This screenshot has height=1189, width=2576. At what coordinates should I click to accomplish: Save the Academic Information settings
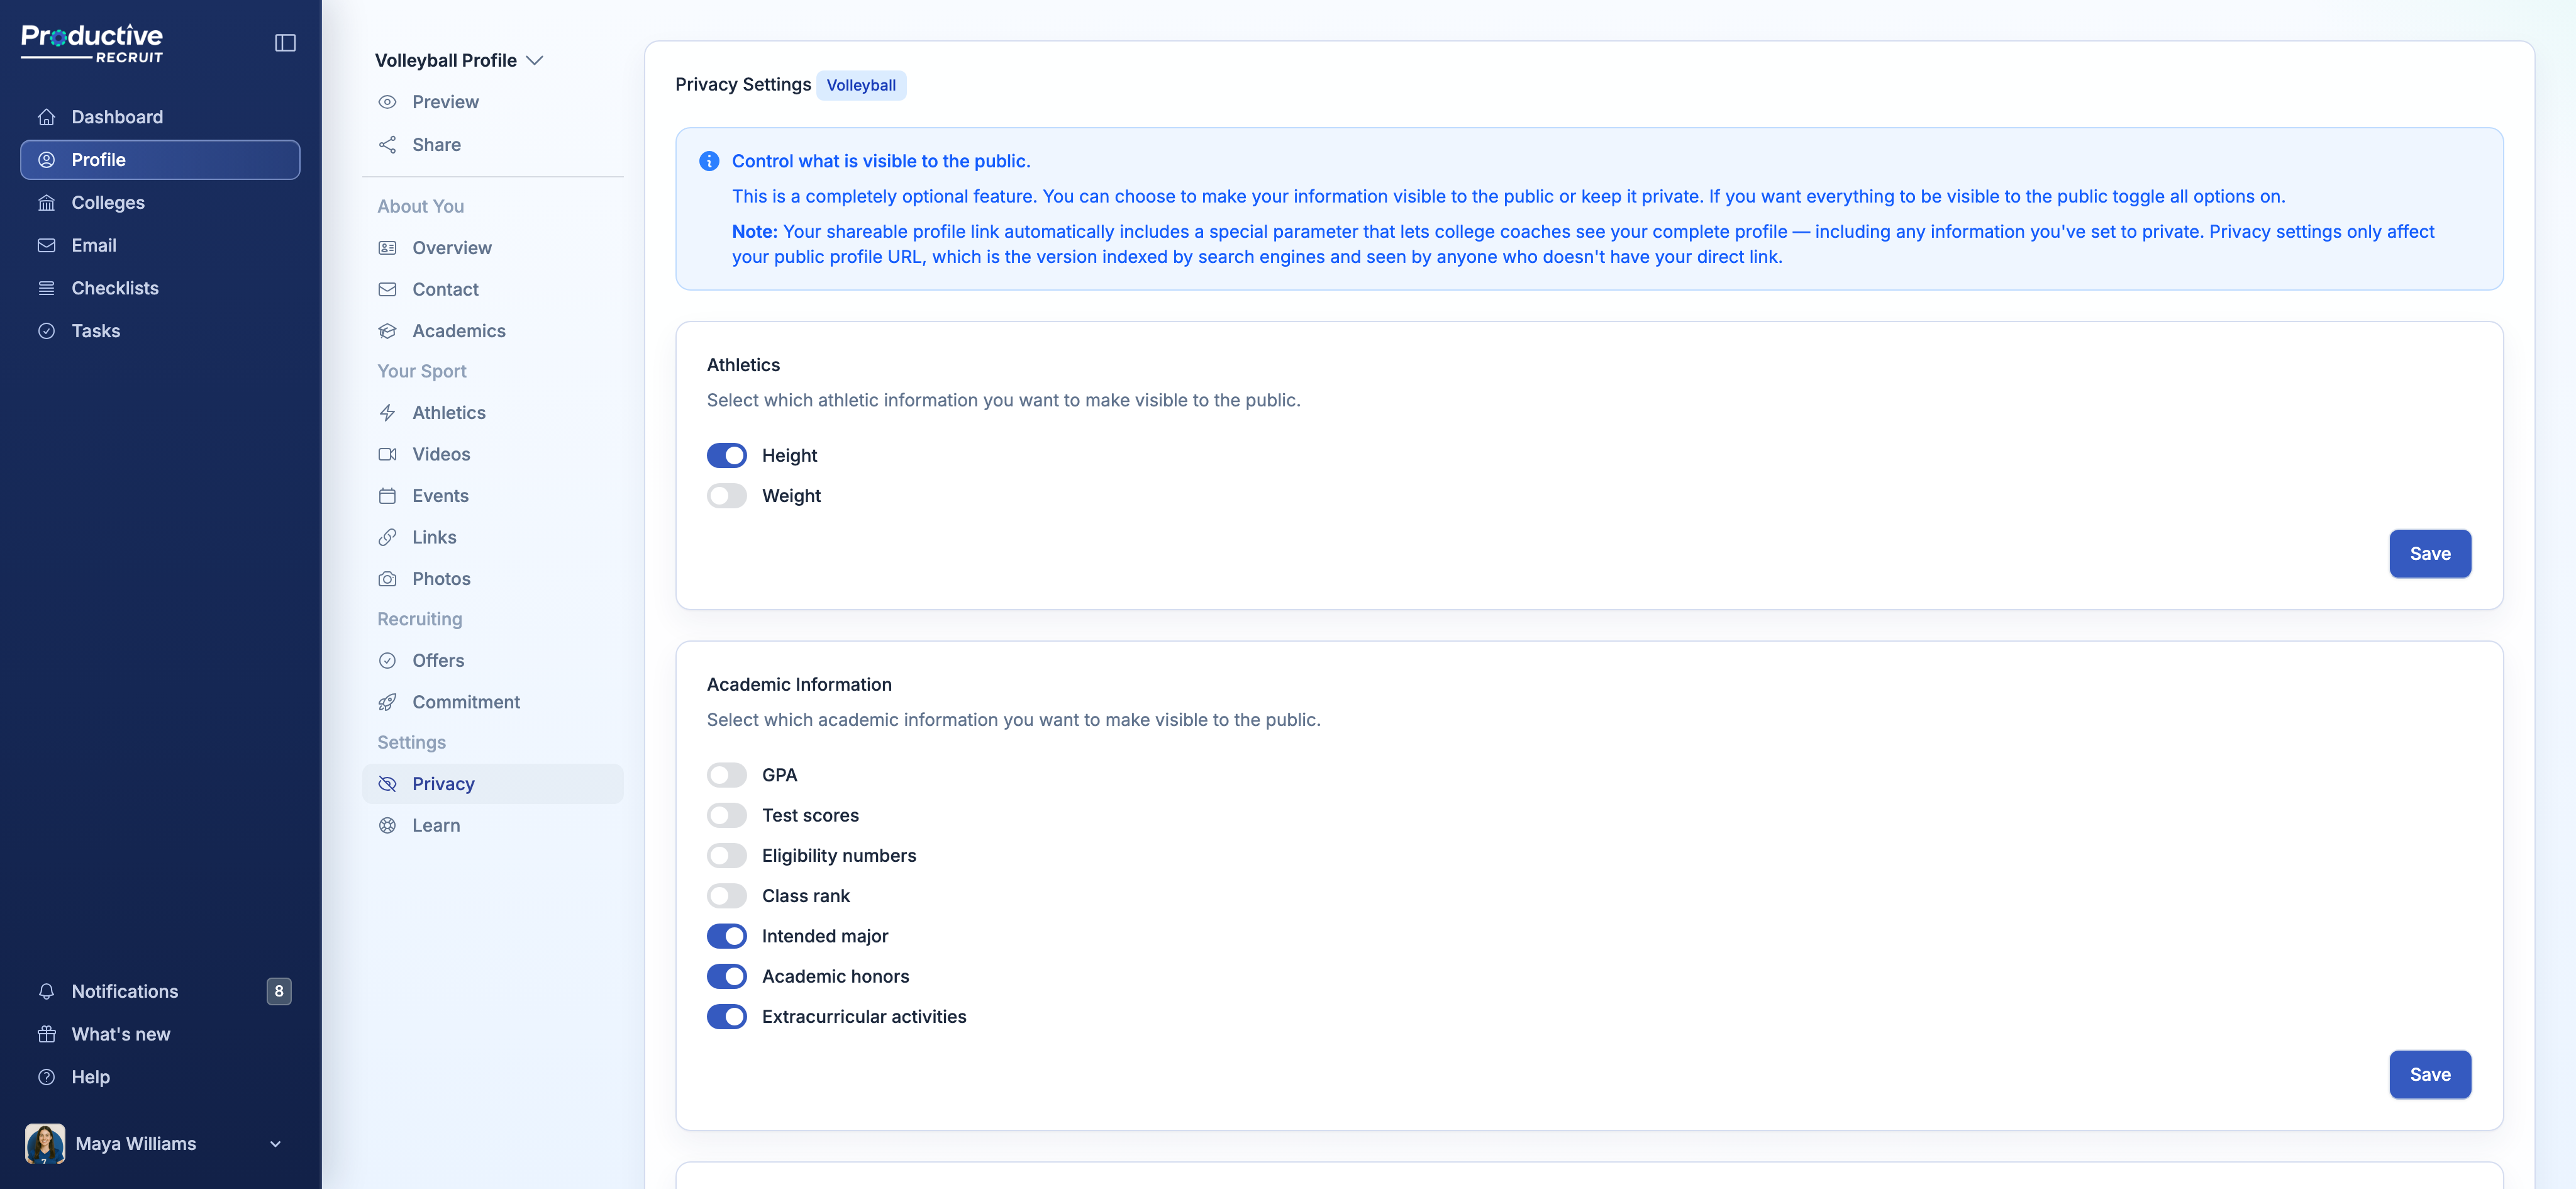click(2430, 1075)
